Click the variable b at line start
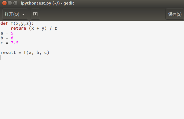Image resolution: width=184 pixels, height=119 pixels. (x=2, y=38)
